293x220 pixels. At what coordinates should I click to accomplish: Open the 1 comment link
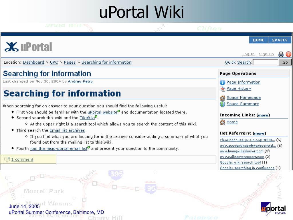(22, 159)
